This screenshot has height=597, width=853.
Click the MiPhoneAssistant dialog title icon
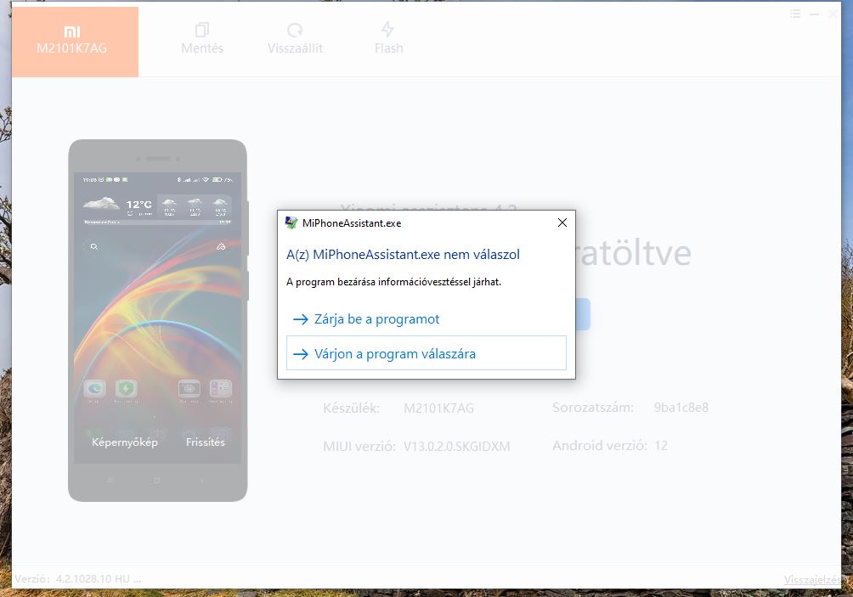[x=291, y=222]
